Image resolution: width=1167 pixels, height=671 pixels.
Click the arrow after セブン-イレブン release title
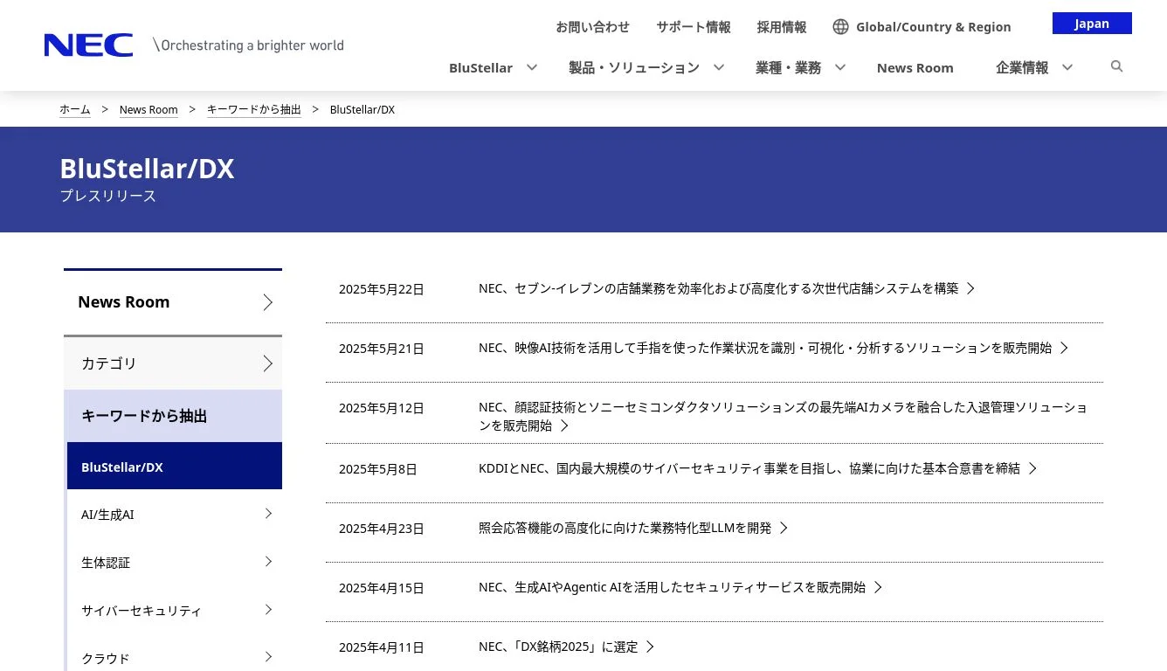pos(970,288)
